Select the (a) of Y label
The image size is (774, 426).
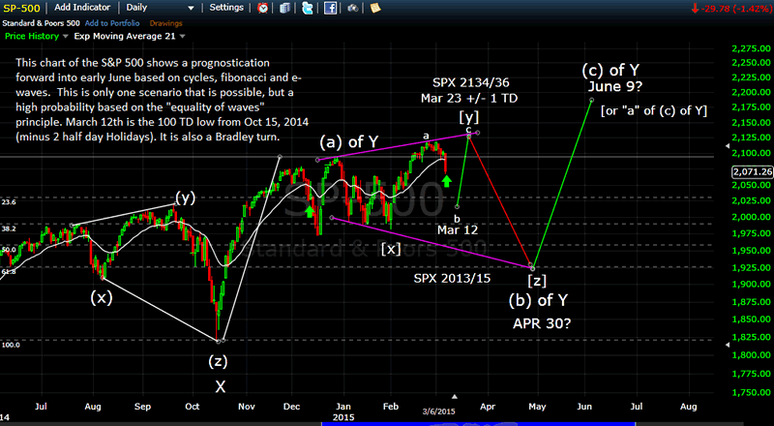[x=349, y=142]
